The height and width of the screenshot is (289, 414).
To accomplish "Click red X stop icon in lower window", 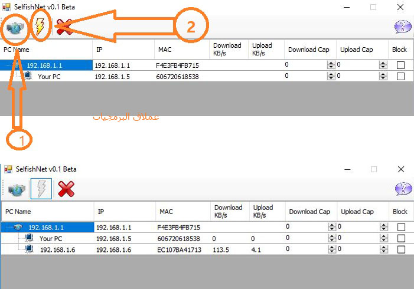I will coord(66,189).
